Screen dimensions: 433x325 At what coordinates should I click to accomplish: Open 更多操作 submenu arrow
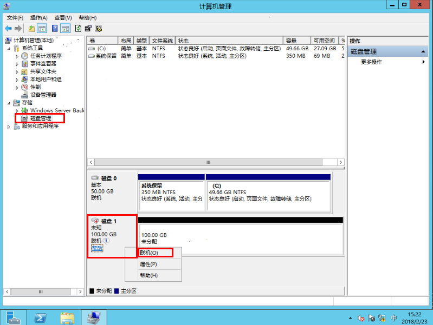pyautogui.click(x=424, y=62)
